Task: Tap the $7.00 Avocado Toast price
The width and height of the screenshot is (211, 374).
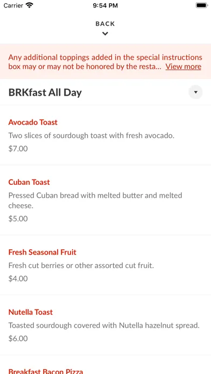Action: [x=18, y=149]
